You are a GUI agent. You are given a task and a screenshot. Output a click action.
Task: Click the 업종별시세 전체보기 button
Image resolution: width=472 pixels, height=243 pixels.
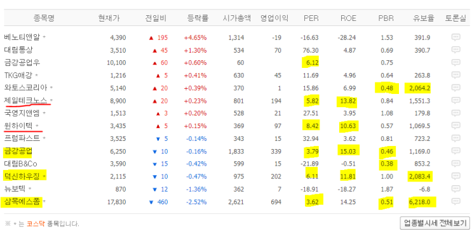click(x=435, y=223)
